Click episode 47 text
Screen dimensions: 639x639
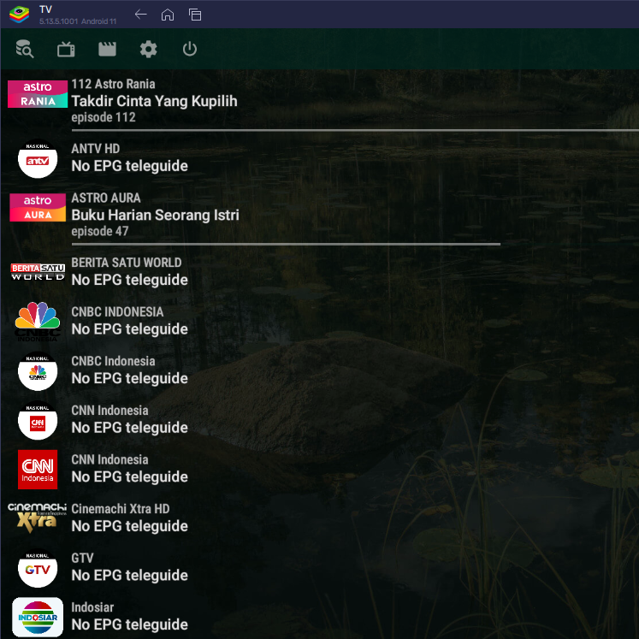(100, 232)
